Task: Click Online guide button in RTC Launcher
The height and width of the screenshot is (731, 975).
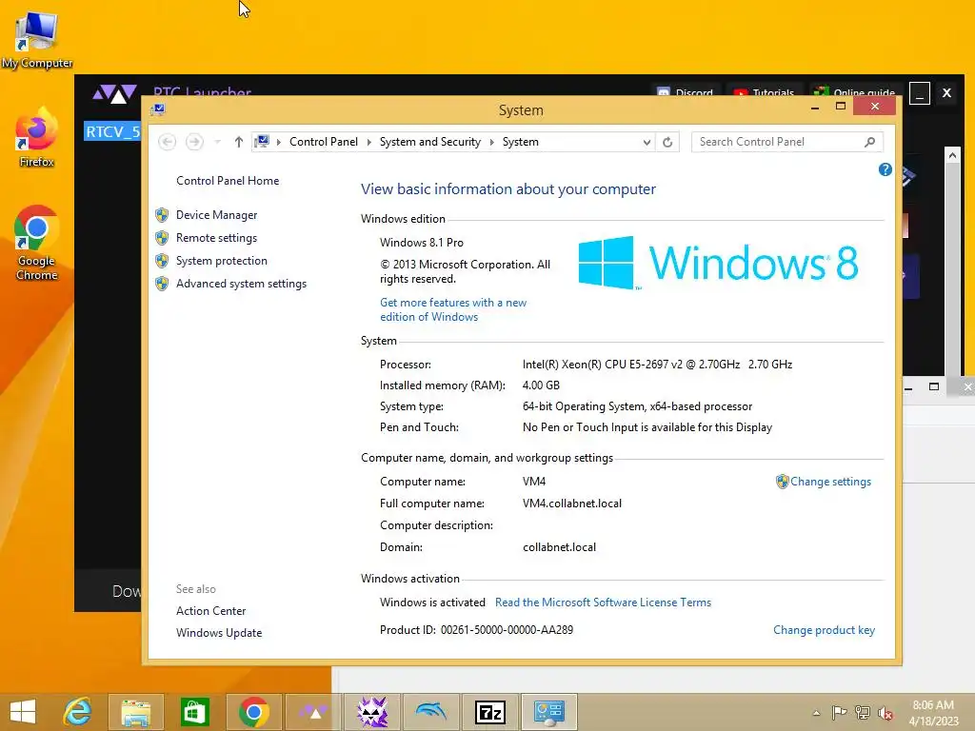Action: point(856,92)
